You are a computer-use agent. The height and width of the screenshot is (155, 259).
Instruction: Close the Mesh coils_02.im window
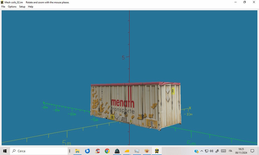[254, 2]
